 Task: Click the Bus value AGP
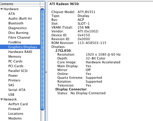pos(81,20)
